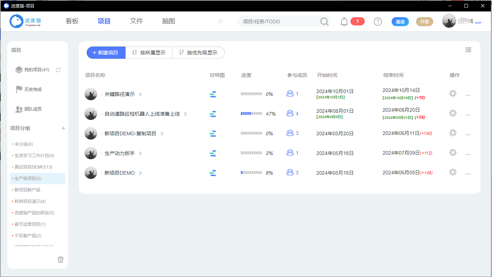
Task: Click the list view icon above 操作
Action: click(x=468, y=50)
